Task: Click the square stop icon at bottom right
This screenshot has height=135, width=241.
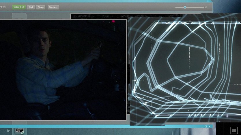Action: click(x=234, y=131)
